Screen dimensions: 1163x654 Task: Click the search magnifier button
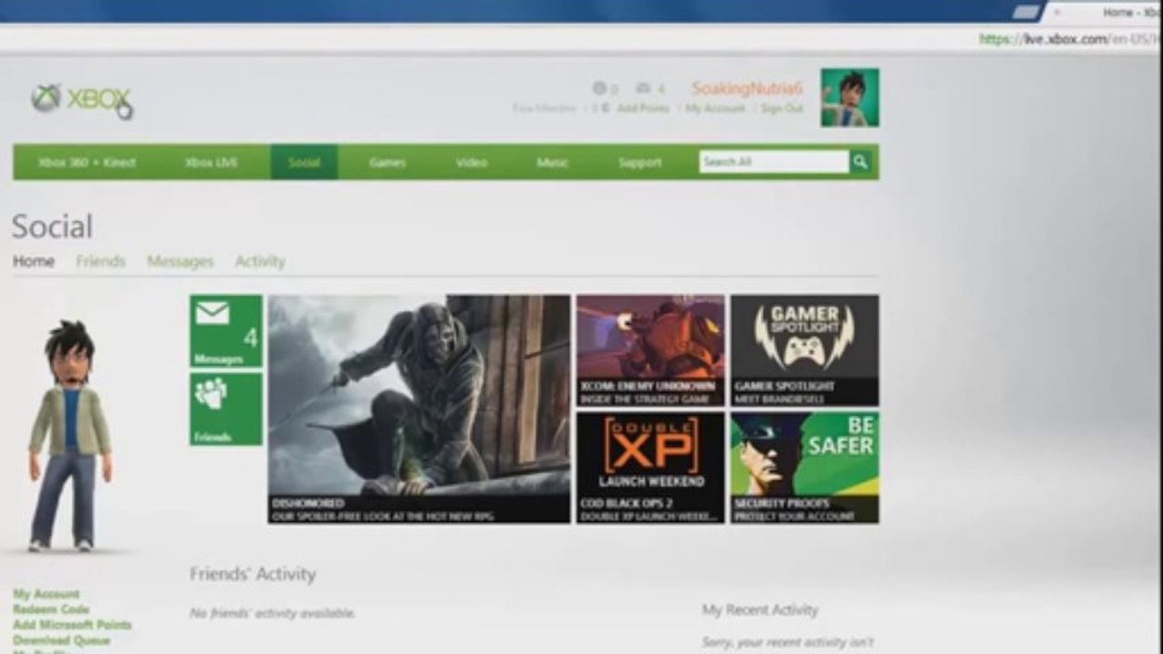click(x=860, y=162)
